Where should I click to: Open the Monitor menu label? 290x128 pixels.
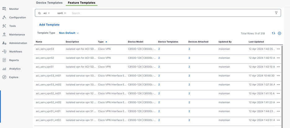[14, 9]
